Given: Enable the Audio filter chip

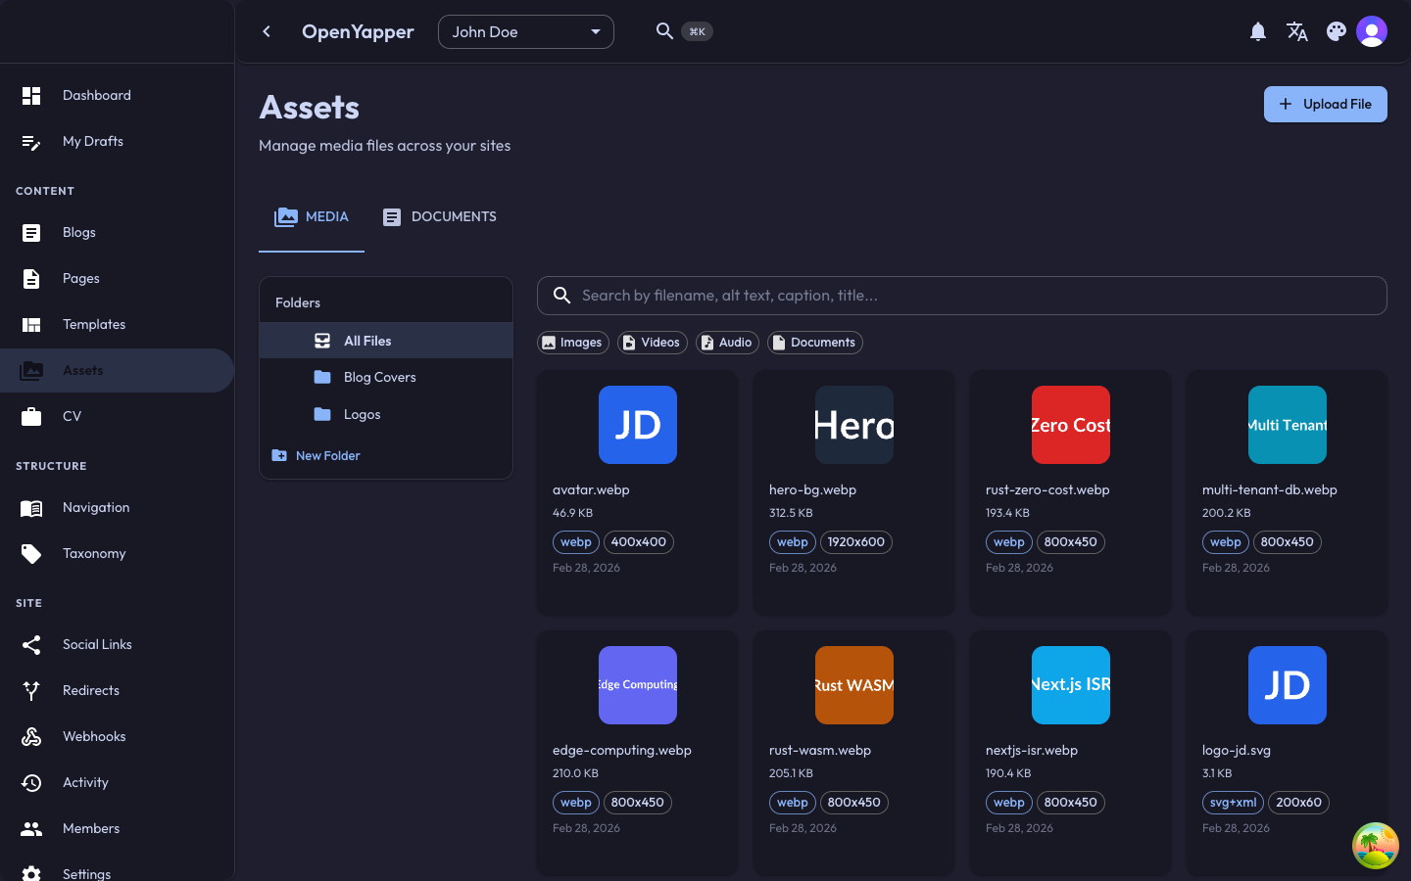Looking at the screenshot, I should coord(727,343).
